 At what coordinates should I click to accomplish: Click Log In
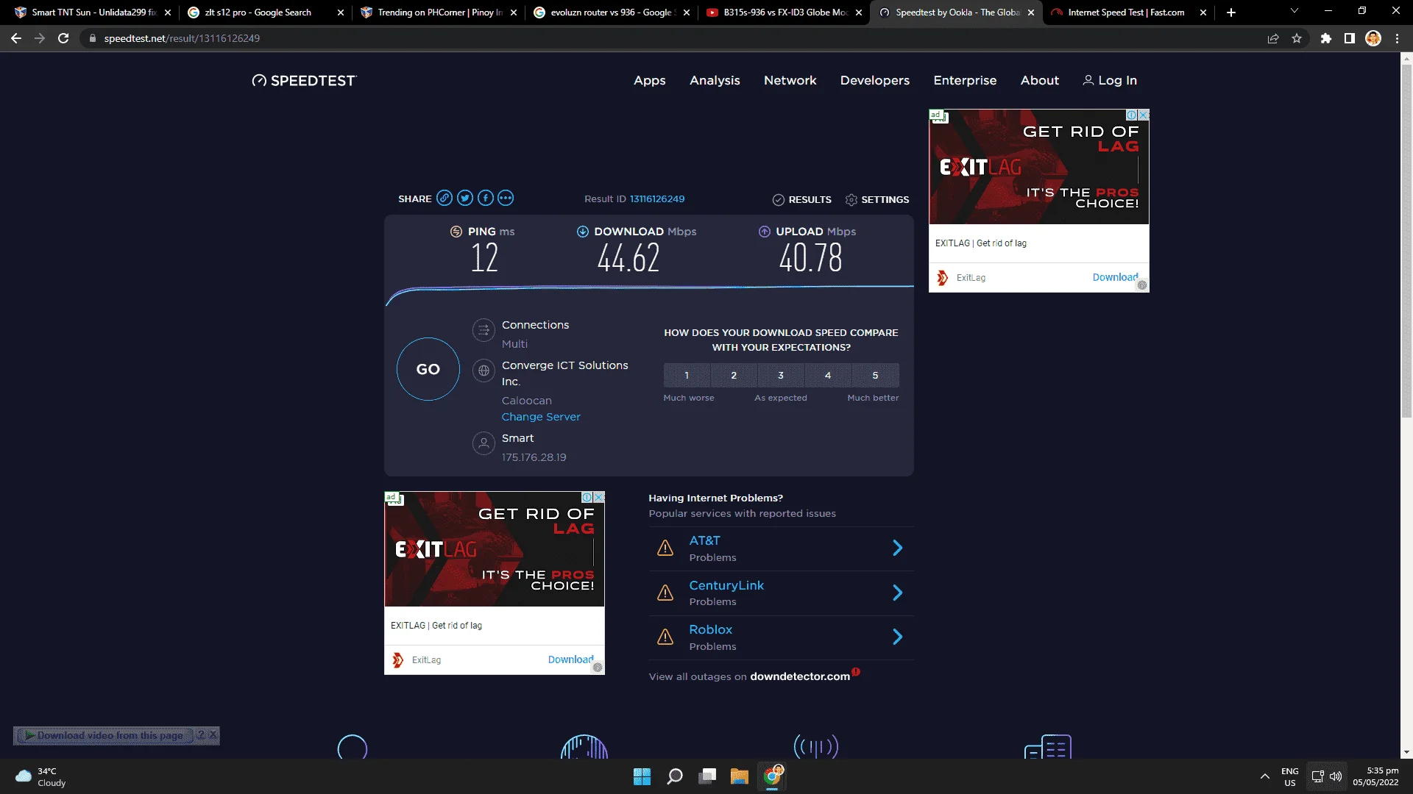1110,81
